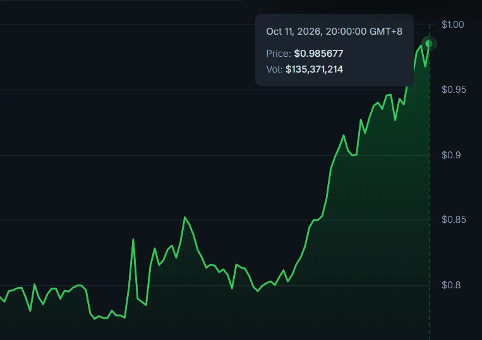Click the tooltip volume value $135,371,214
482x340 pixels.
tap(314, 69)
